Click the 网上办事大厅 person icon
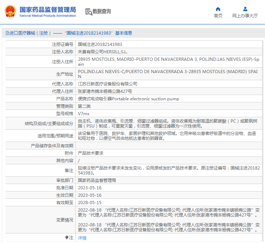The width and height of the screenshot is (265, 243). [x=245, y=9]
